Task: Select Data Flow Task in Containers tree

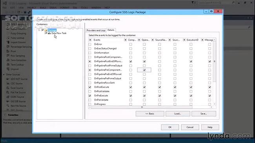Action: [x=59, y=33]
